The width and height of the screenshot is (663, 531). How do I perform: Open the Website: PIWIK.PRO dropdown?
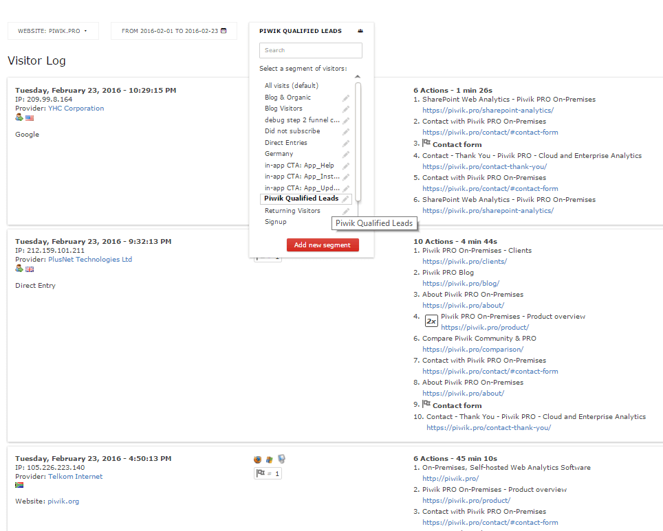53,31
